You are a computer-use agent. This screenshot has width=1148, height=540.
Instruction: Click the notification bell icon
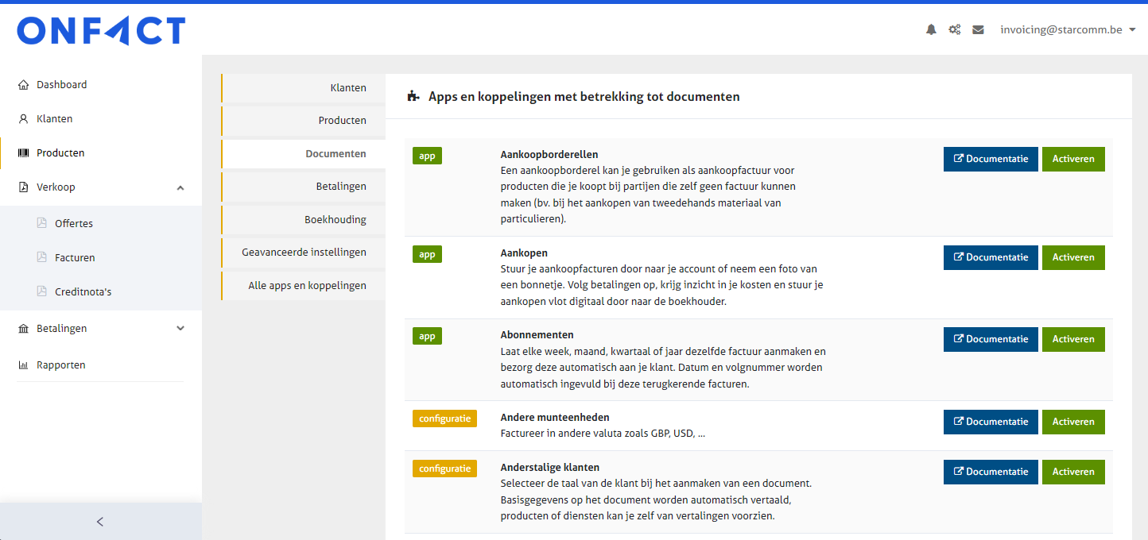pyautogui.click(x=931, y=30)
